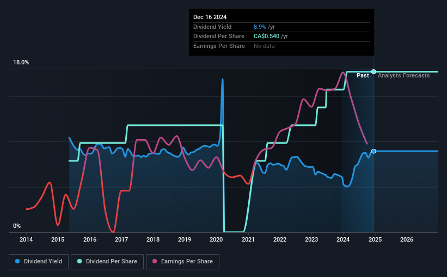Click the 18.0% y-axis label
447x277 pixels.
(21, 63)
